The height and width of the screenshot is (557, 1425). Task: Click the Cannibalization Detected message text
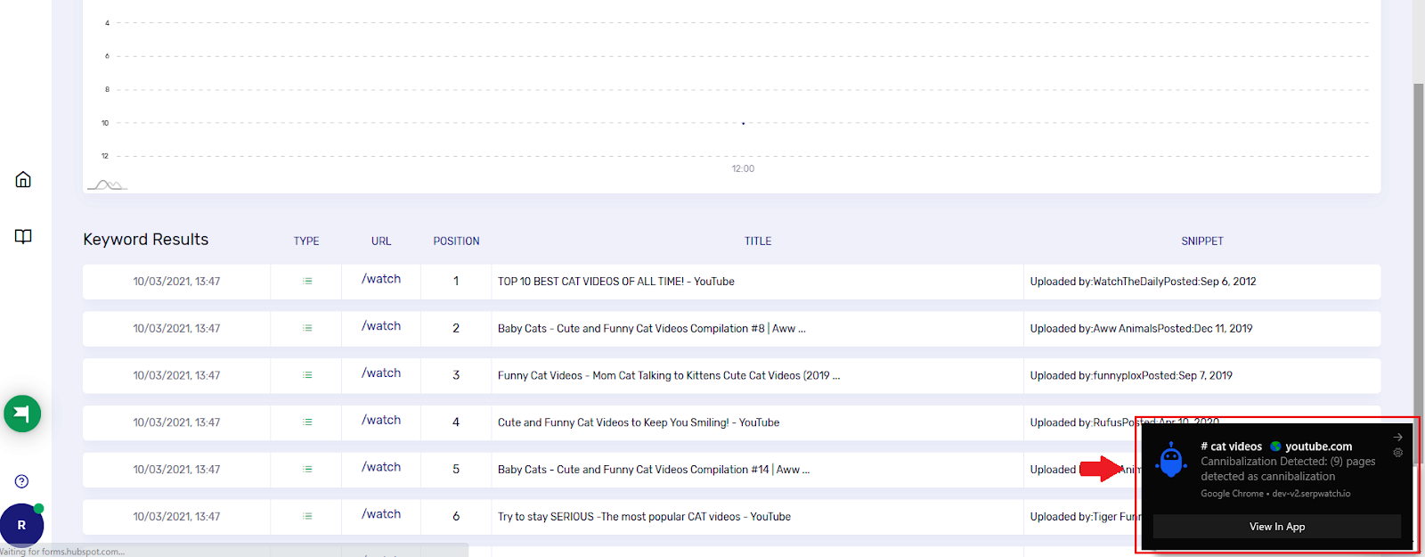[1288, 469]
